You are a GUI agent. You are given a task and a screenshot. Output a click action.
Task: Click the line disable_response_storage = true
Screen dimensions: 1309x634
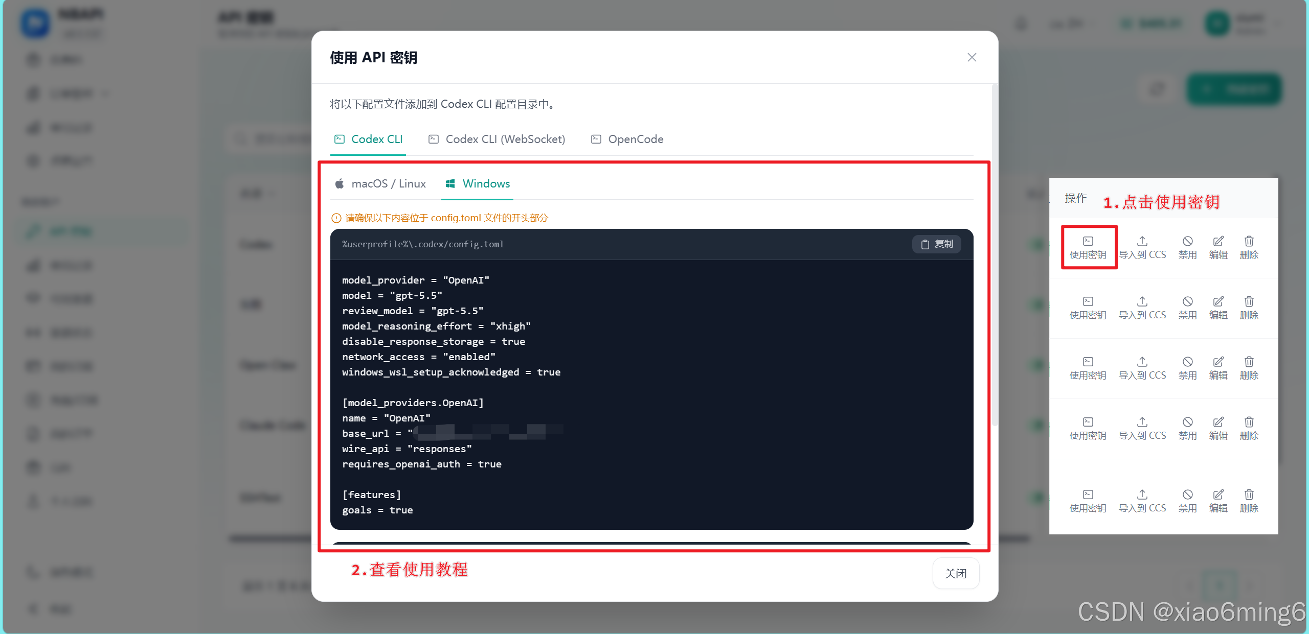point(434,342)
